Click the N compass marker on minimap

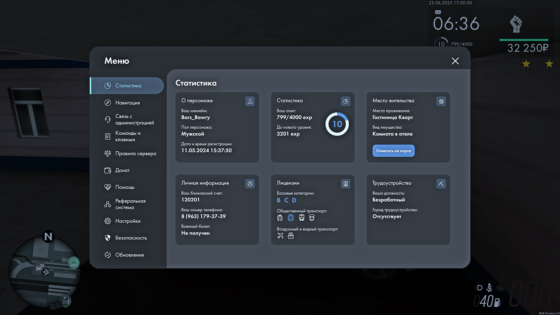(x=48, y=237)
